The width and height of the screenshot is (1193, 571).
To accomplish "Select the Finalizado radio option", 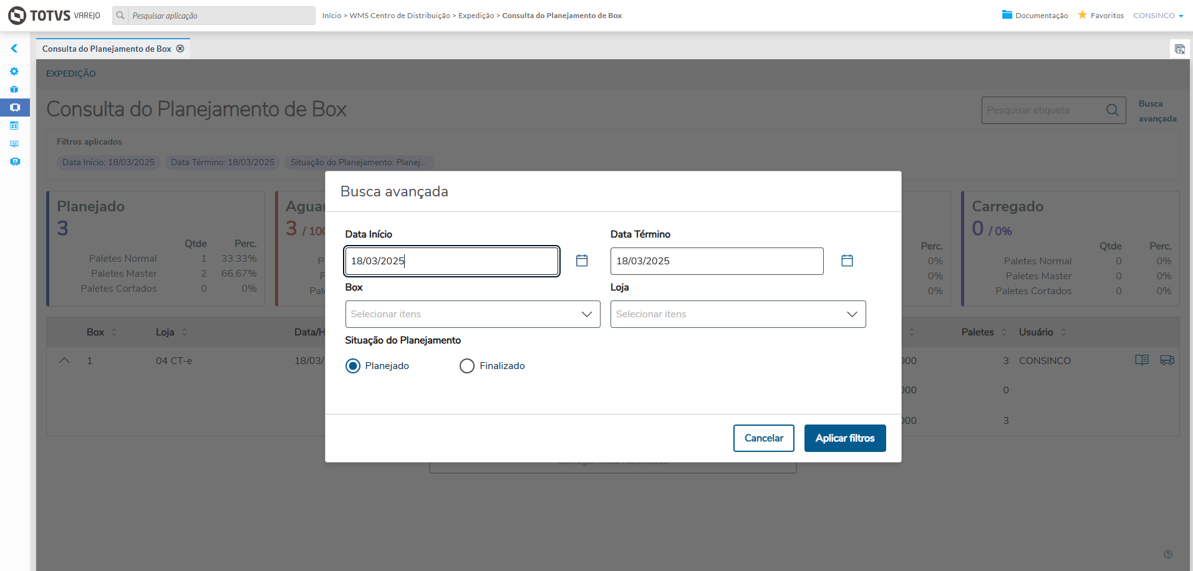I will tap(467, 366).
